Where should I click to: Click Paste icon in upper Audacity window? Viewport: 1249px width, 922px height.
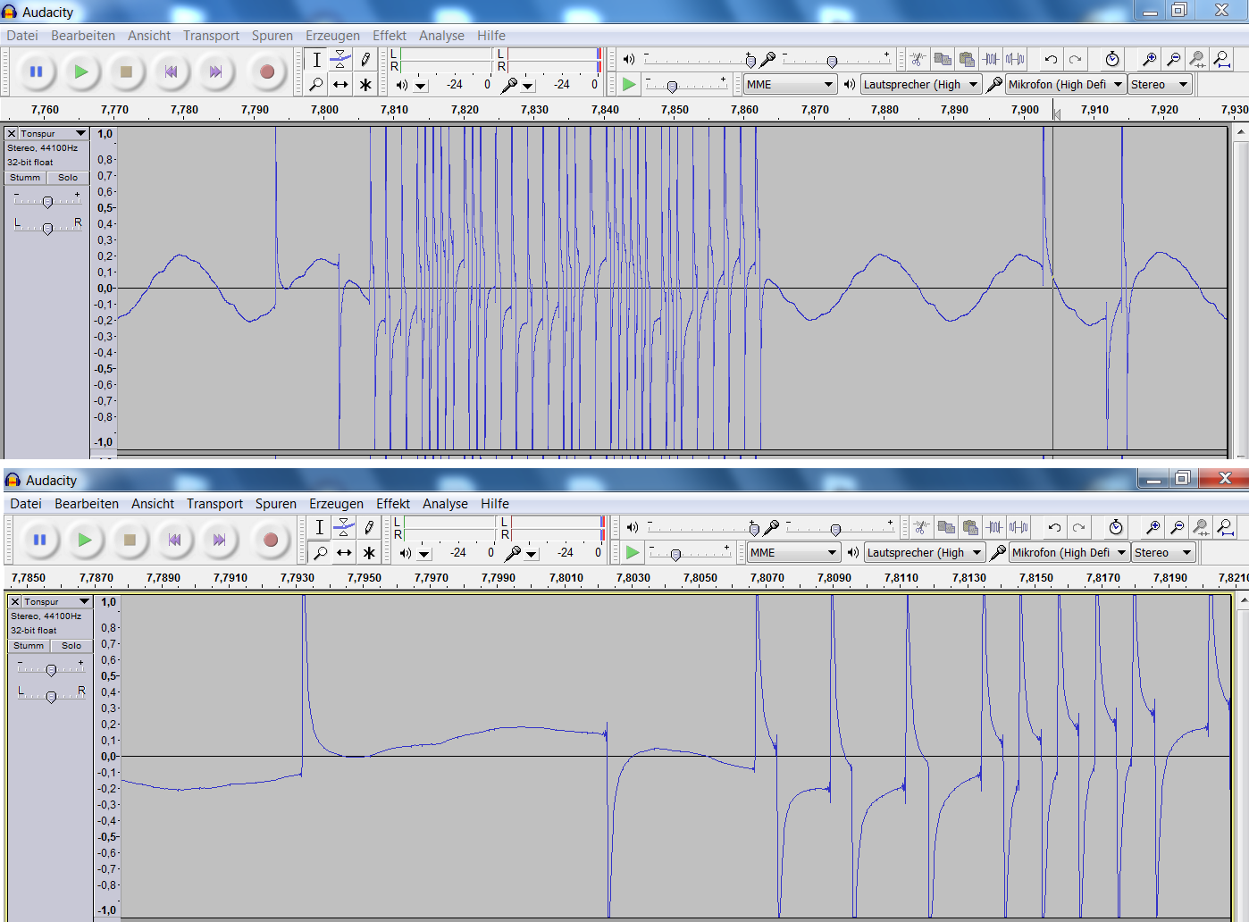click(967, 59)
